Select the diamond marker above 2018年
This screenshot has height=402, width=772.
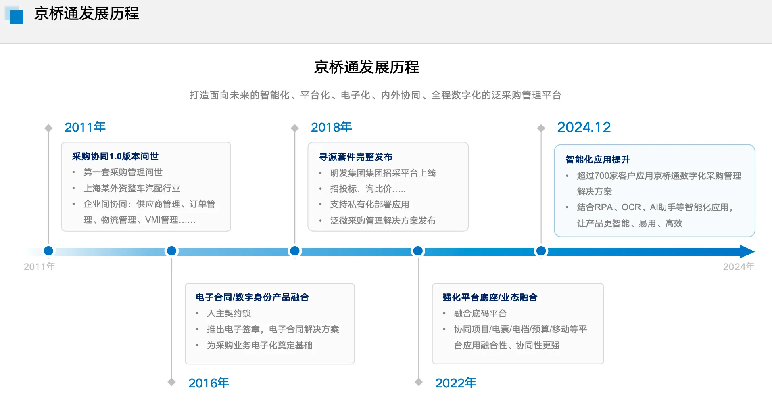click(295, 128)
